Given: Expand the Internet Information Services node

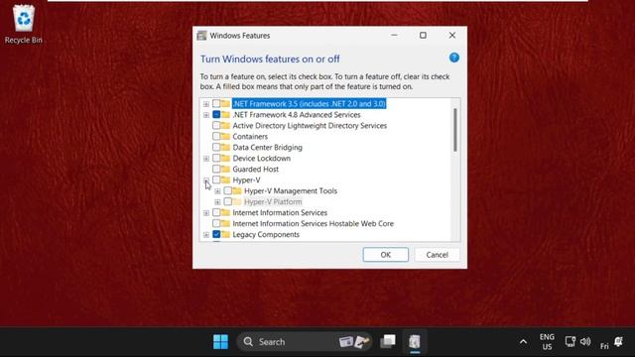Looking at the screenshot, I should pos(206,213).
